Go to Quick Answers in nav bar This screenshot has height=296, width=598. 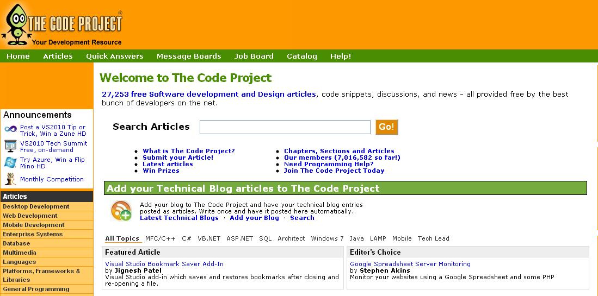coord(114,56)
